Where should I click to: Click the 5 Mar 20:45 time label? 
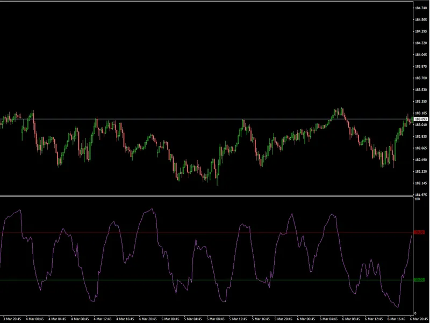point(284,319)
